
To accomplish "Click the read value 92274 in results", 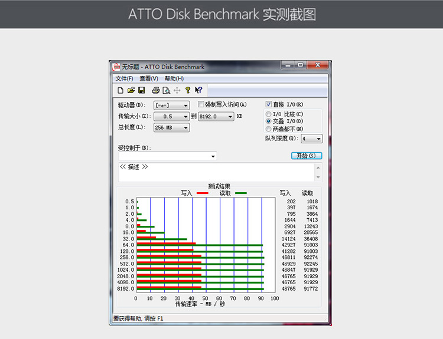I will point(311,258).
